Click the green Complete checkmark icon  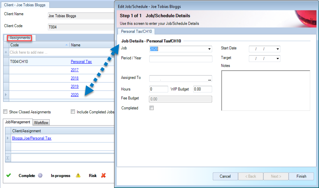pos(9,175)
